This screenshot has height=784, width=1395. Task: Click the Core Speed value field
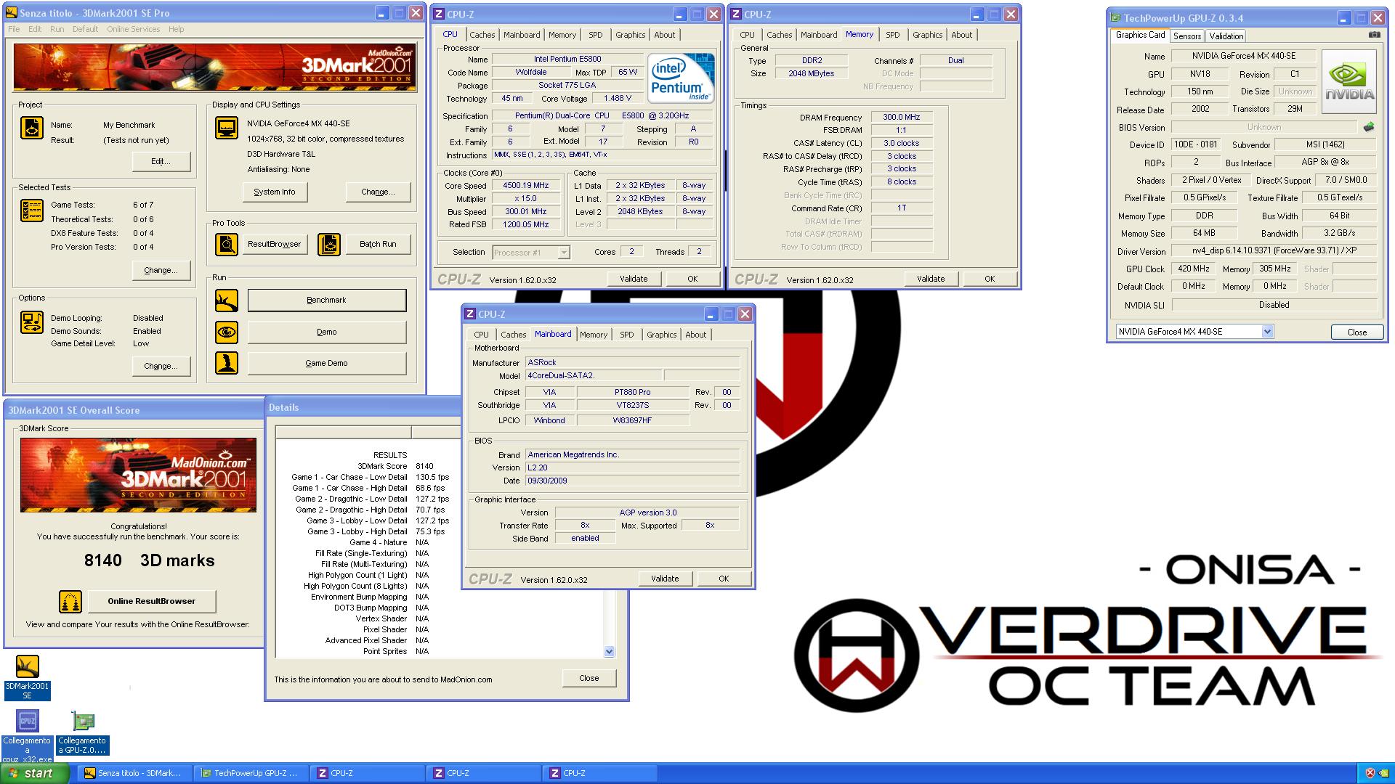point(527,186)
